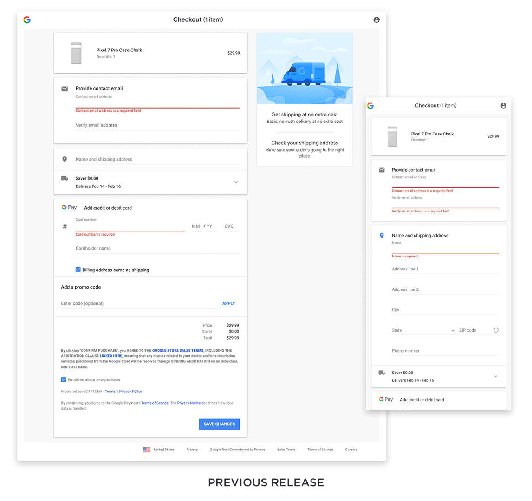Viewport: 532px width, 501px height.
Task: Expand the Saver shipping options in the desktop view
Action: pos(236,182)
